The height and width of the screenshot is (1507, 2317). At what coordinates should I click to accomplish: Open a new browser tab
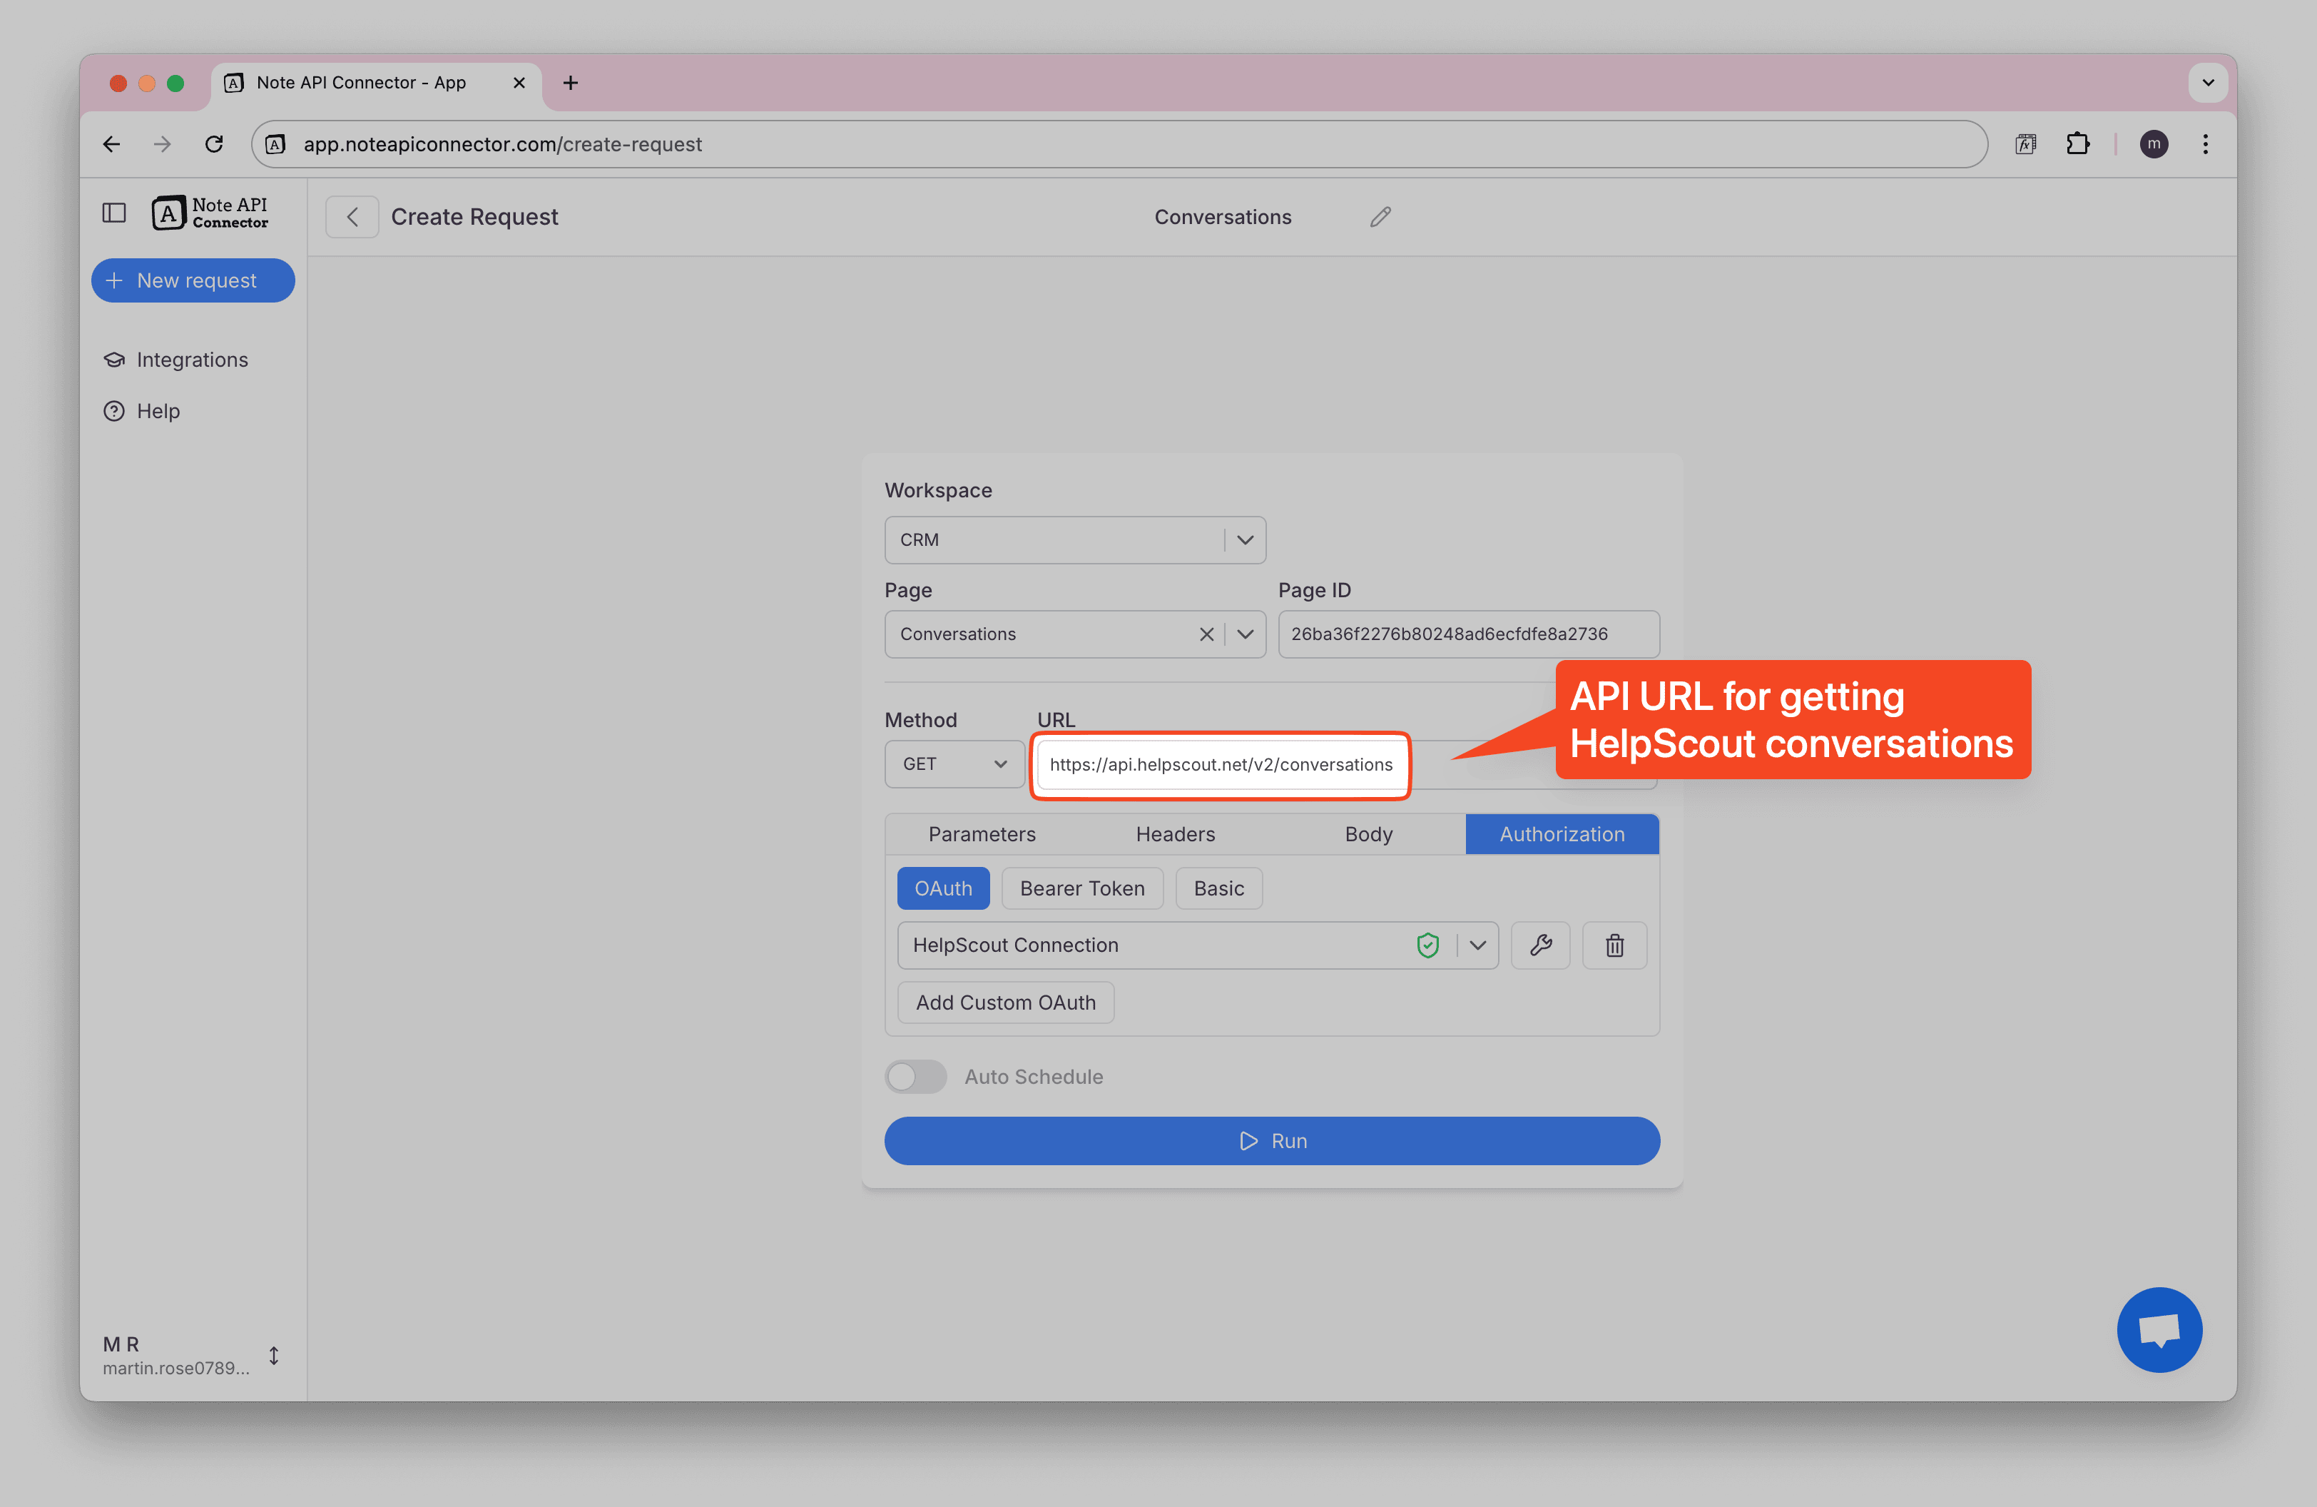point(571,83)
